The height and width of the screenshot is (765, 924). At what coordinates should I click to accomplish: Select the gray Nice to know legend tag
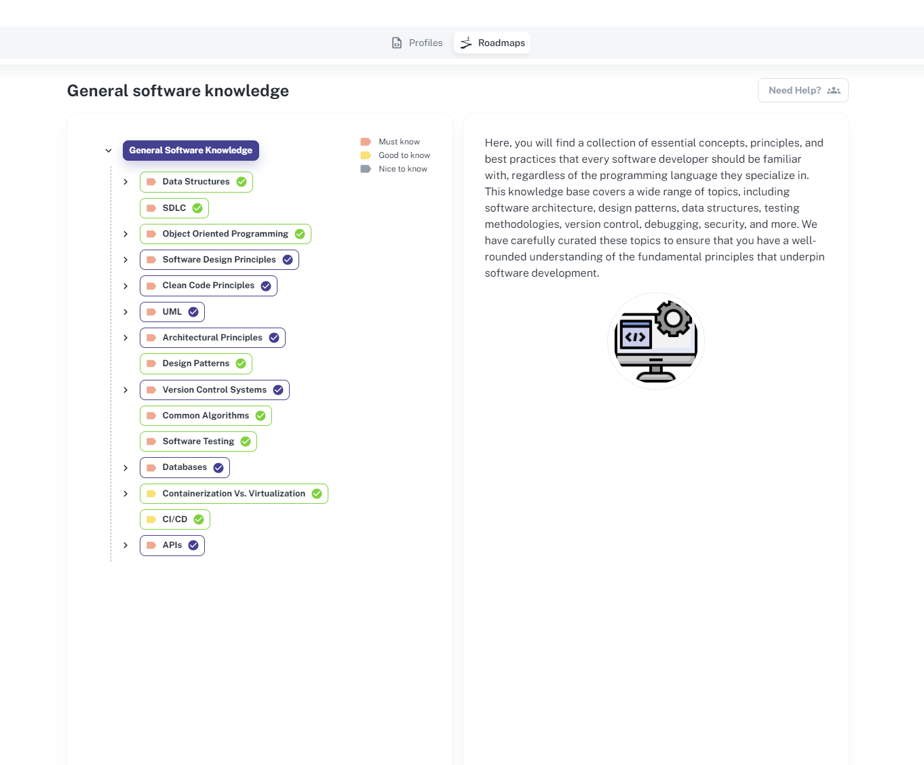[366, 168]
